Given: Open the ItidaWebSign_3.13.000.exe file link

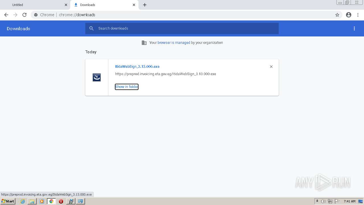Looking at the screenshot, I should (x=137, y=67).
